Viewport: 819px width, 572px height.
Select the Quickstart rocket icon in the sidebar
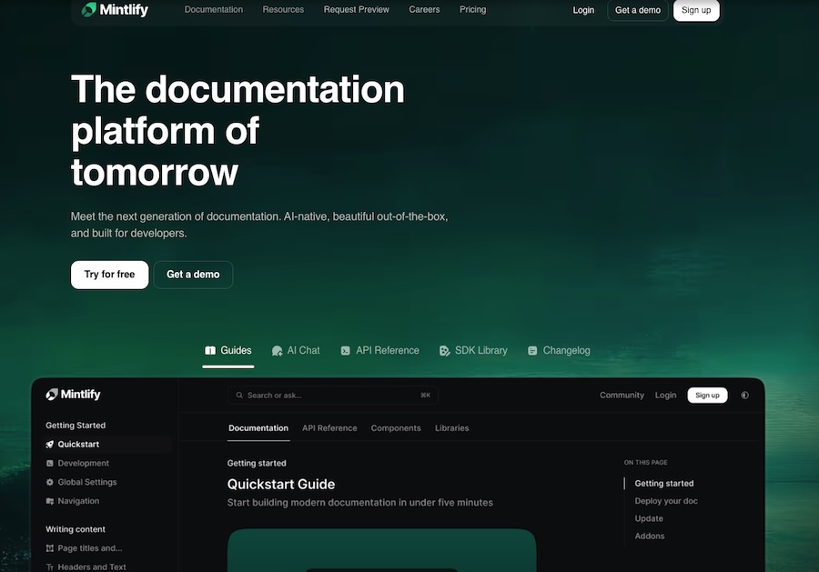(x=50, y=444)
